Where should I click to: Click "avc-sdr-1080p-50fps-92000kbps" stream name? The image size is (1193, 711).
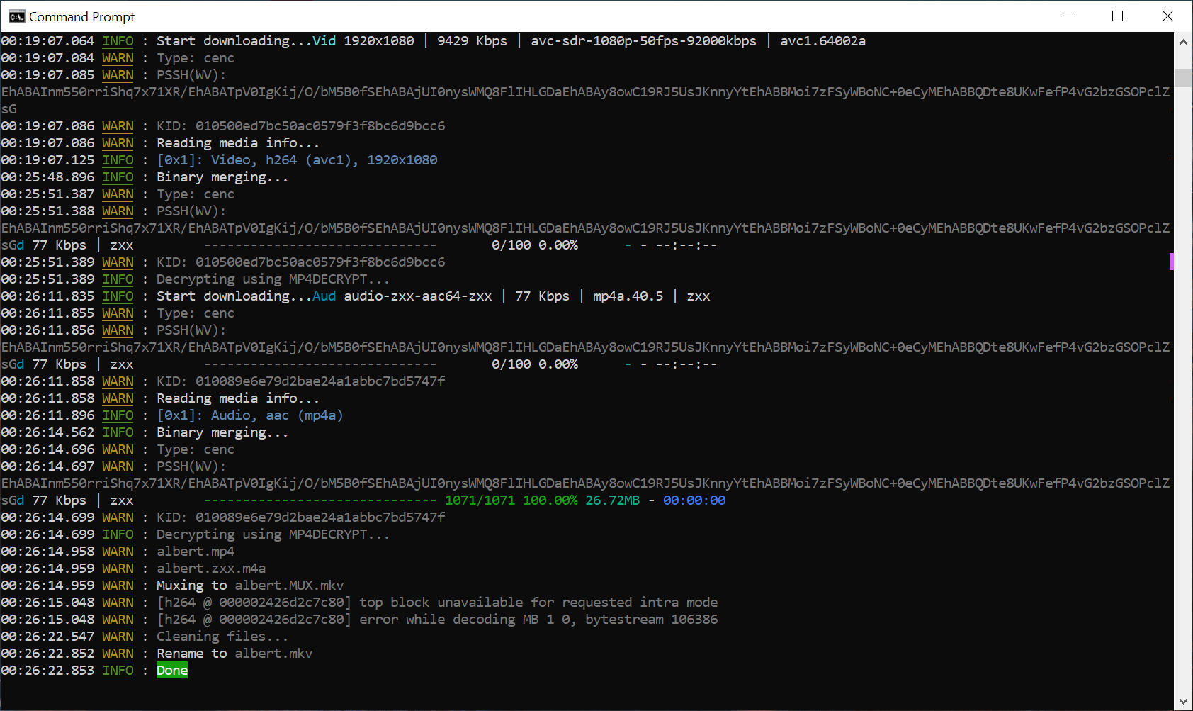tap(643, 41)
